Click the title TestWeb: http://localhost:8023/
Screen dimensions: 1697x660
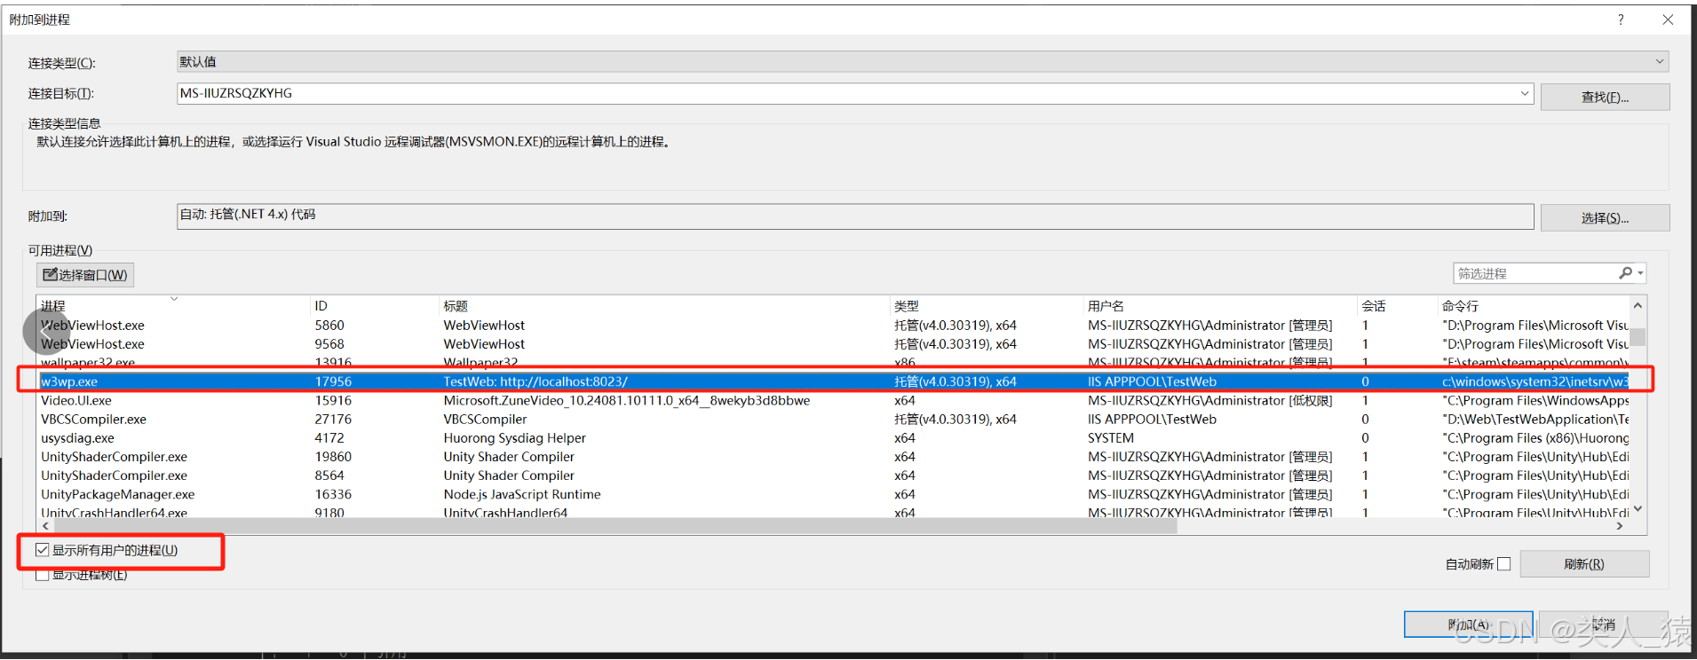tap(535, 381)
